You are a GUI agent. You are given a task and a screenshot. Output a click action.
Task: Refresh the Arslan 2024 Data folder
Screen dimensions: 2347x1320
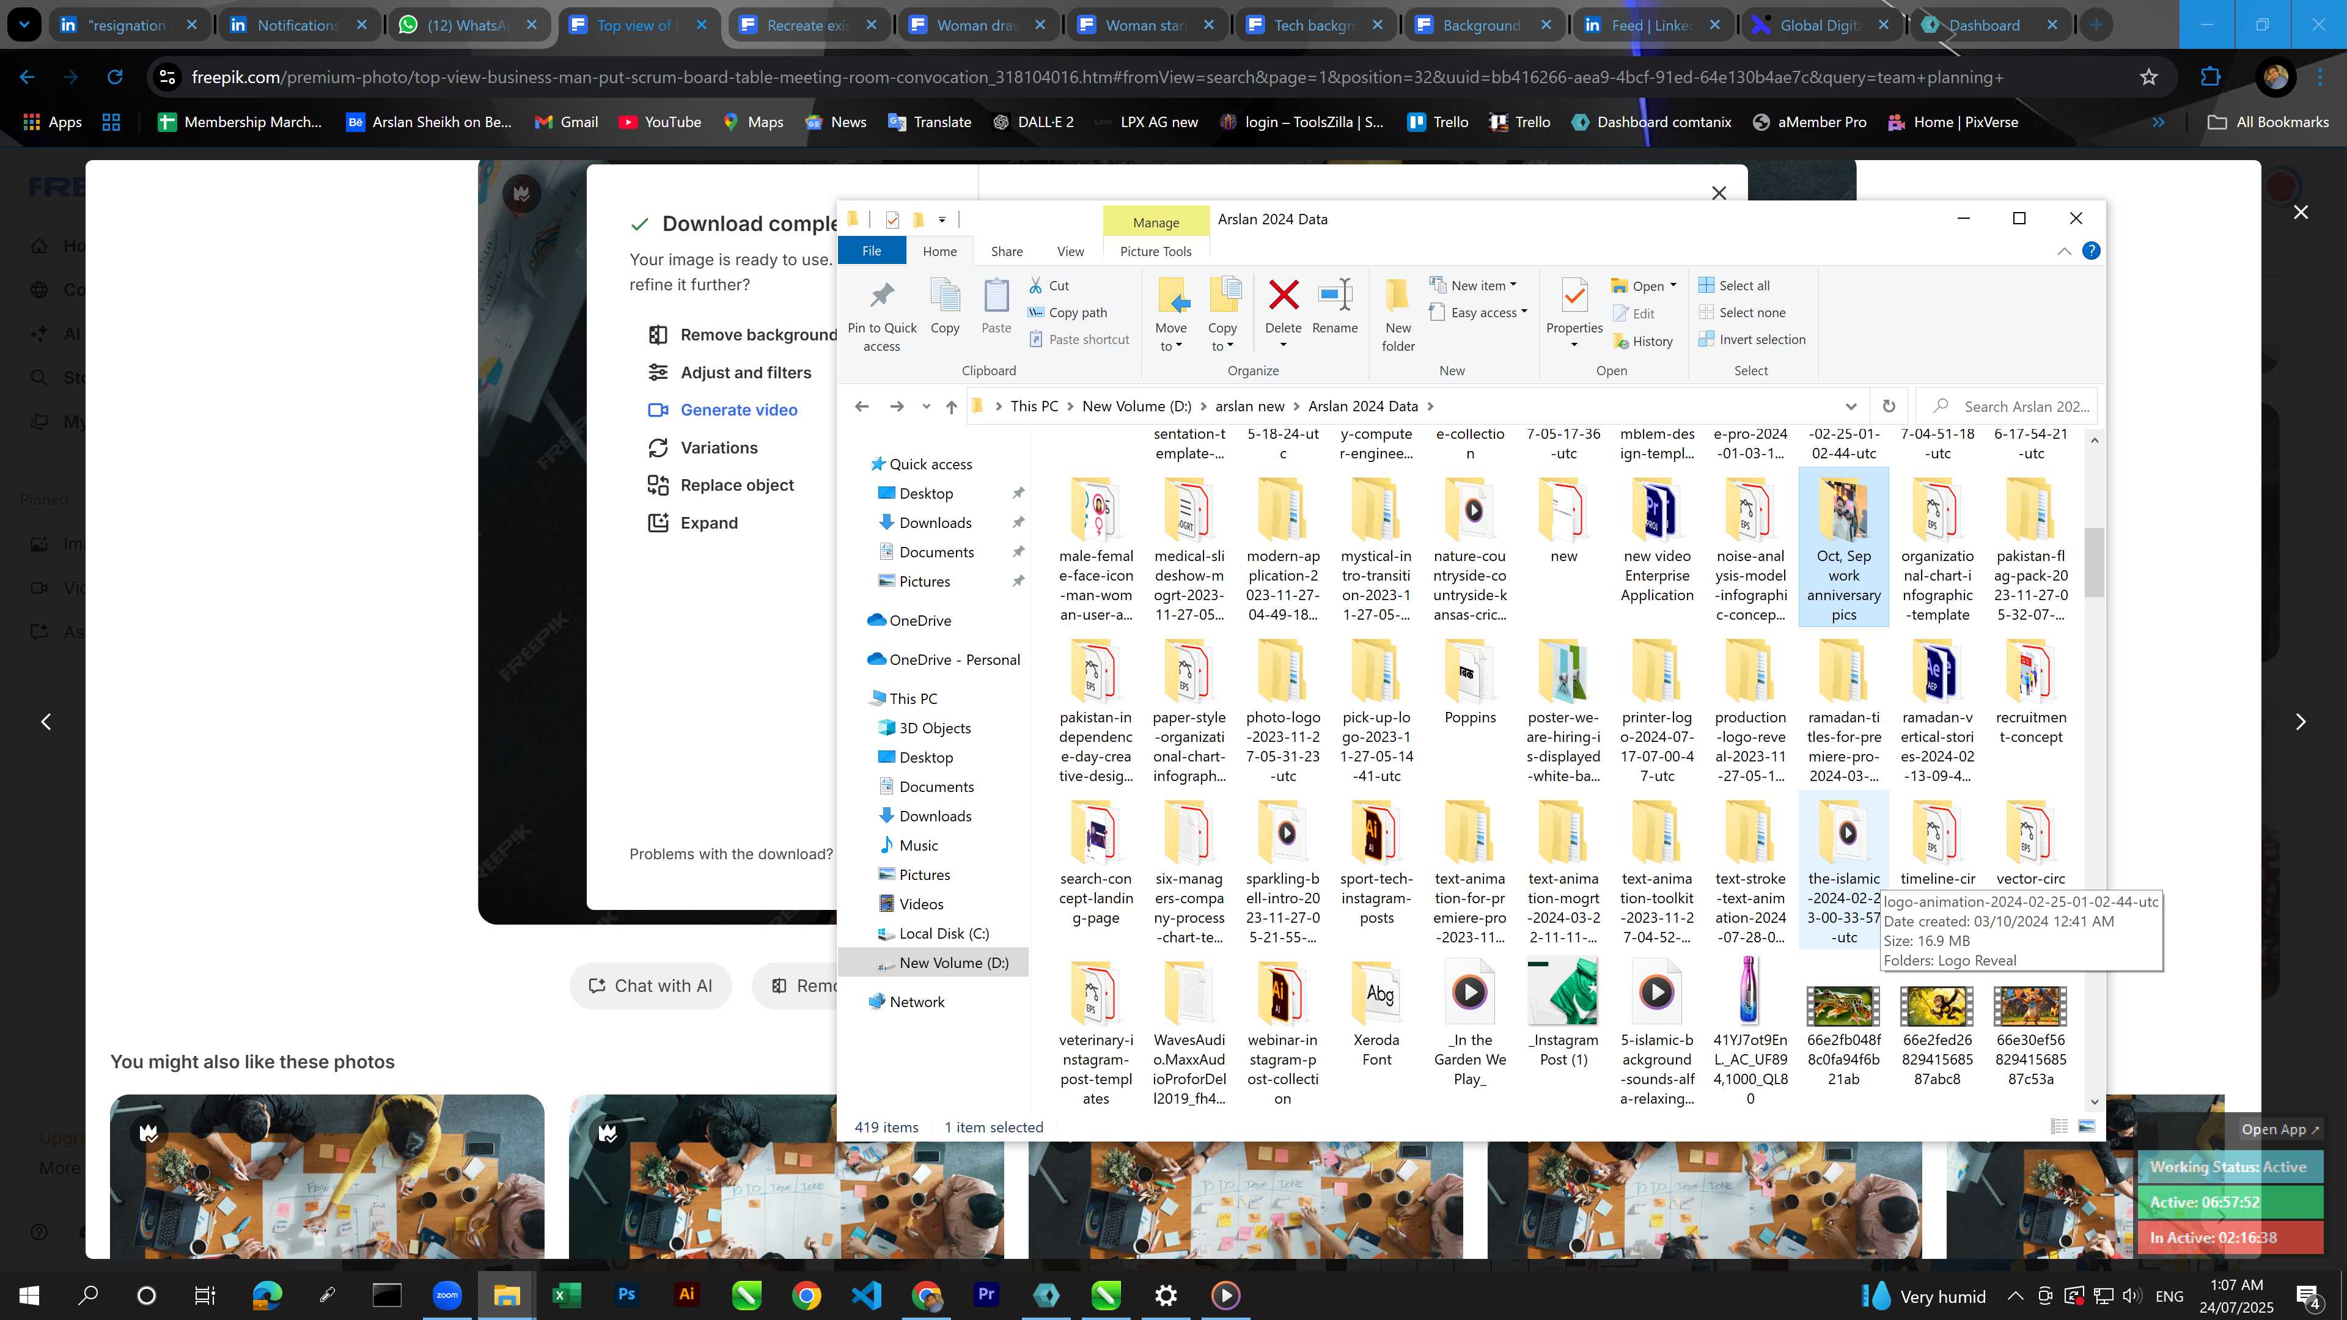click(x=1888, y=406)
